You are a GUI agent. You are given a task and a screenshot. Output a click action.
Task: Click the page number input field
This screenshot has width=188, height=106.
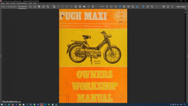102,7
